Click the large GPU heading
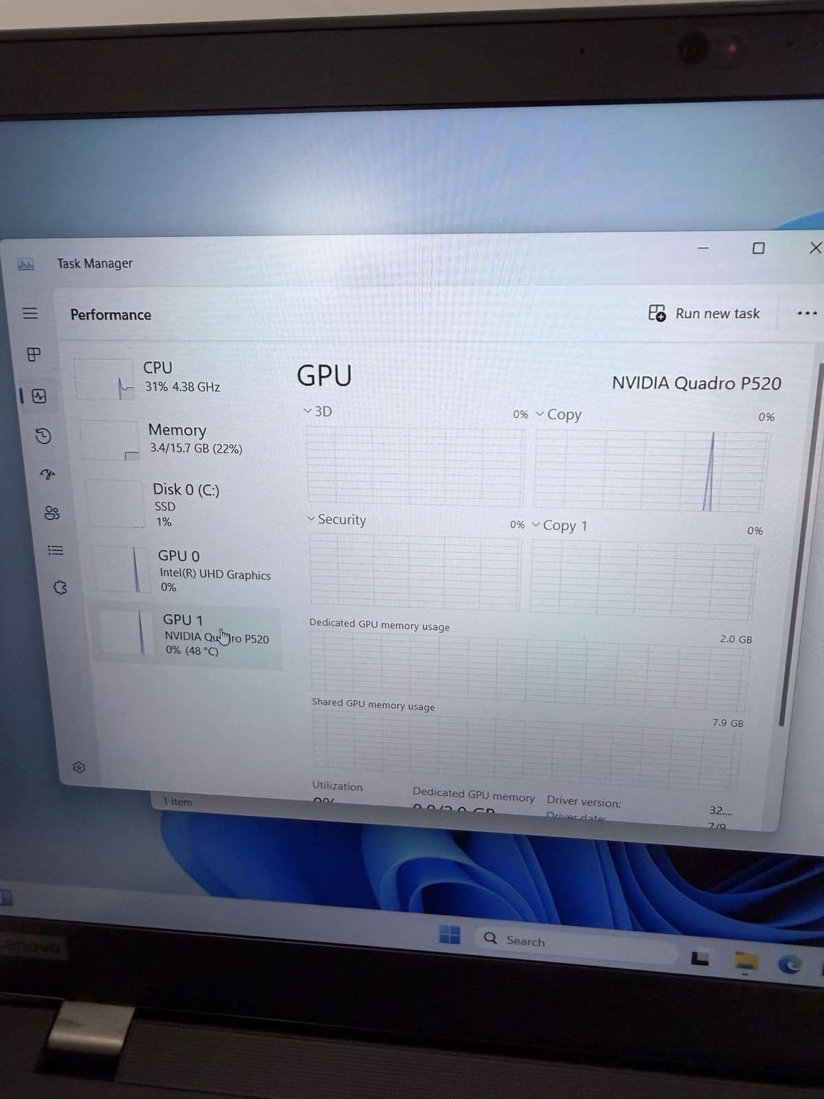Viewport: 824px width, 1099px height. pos(324,376)
